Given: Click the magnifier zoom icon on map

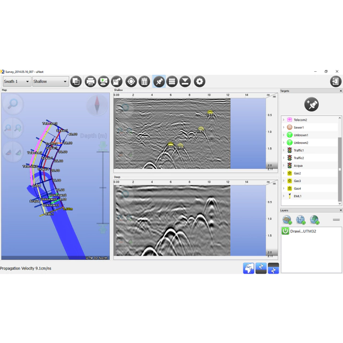Looking at the screenshot, I should click(x=12, y=104).
